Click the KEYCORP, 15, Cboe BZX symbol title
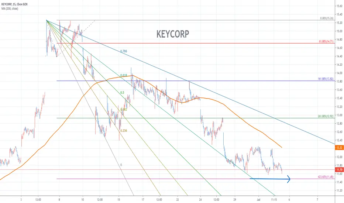The width and height of the screenshot is (344, 203). pos(14,4)
